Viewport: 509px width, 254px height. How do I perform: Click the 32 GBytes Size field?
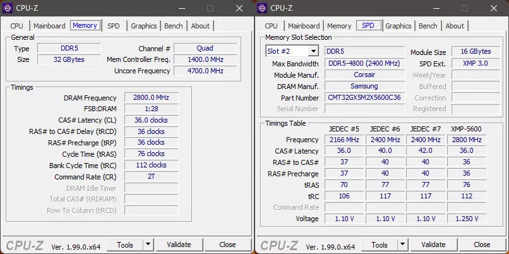coord(69,59)
